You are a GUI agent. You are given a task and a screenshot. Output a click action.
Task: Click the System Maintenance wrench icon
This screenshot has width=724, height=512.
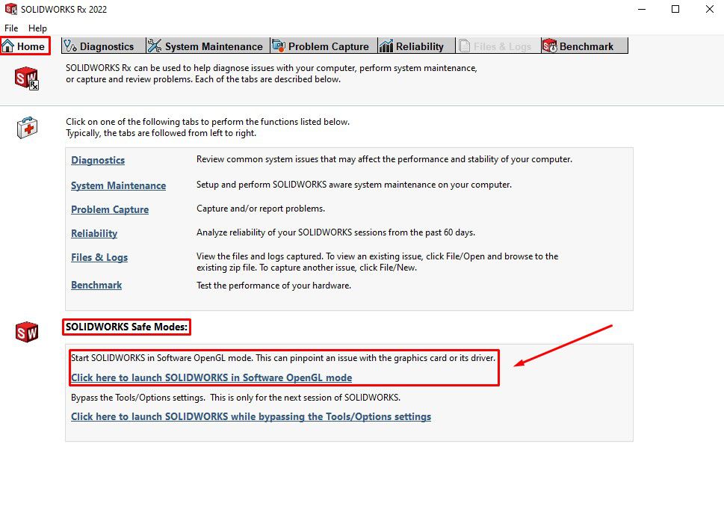(x=152, y=46)
